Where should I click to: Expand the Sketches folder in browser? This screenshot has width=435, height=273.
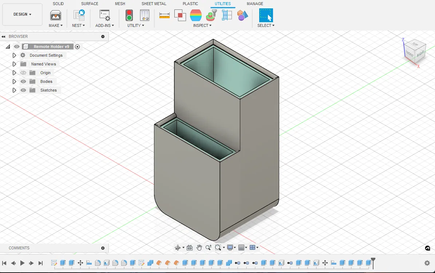[14, 90]
